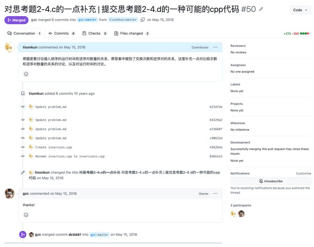Click tisonkun's avatar beside first comment

(9, 48)
